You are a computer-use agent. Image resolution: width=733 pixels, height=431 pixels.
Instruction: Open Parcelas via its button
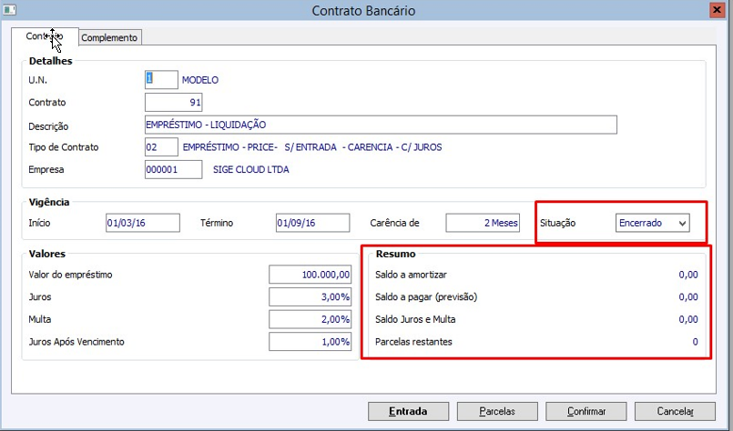click(x=497, y=411)
